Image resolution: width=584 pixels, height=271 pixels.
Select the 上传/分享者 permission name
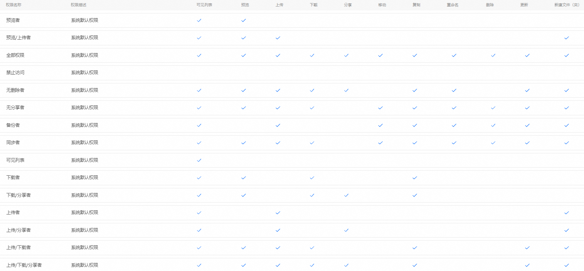click(19, 230)
